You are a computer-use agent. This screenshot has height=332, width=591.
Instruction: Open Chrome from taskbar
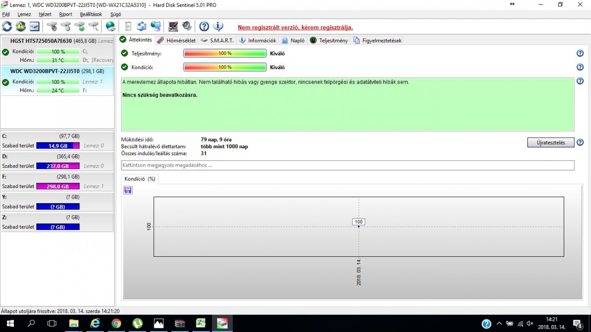116,324
